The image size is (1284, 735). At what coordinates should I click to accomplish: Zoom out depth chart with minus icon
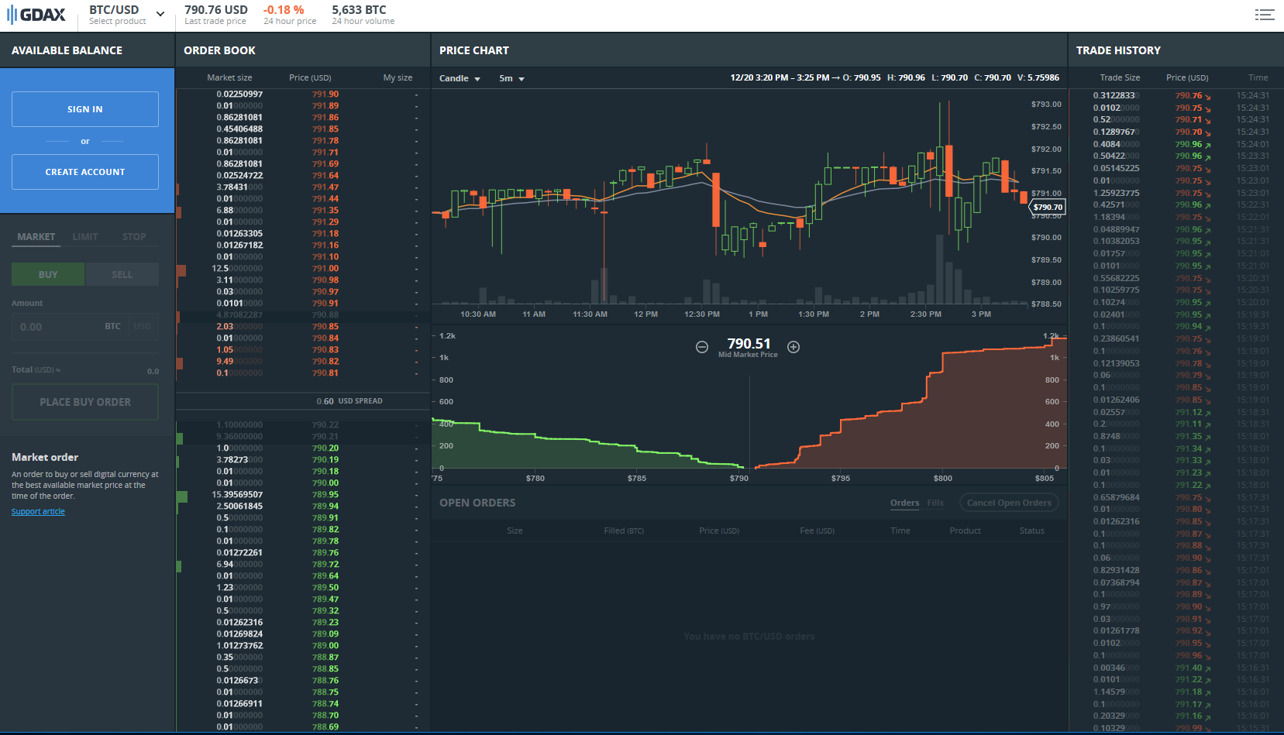pos(701,347)
